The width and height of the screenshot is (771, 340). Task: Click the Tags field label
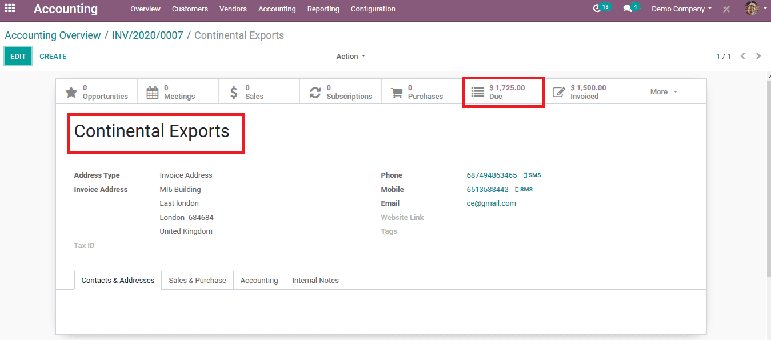click(389, 231)
